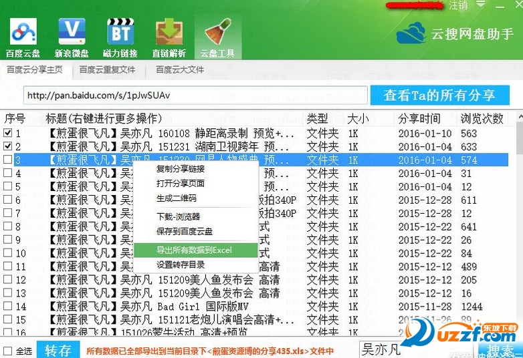Check the checkbox for row 6
The image size is (523, 358).
[7, 200]
